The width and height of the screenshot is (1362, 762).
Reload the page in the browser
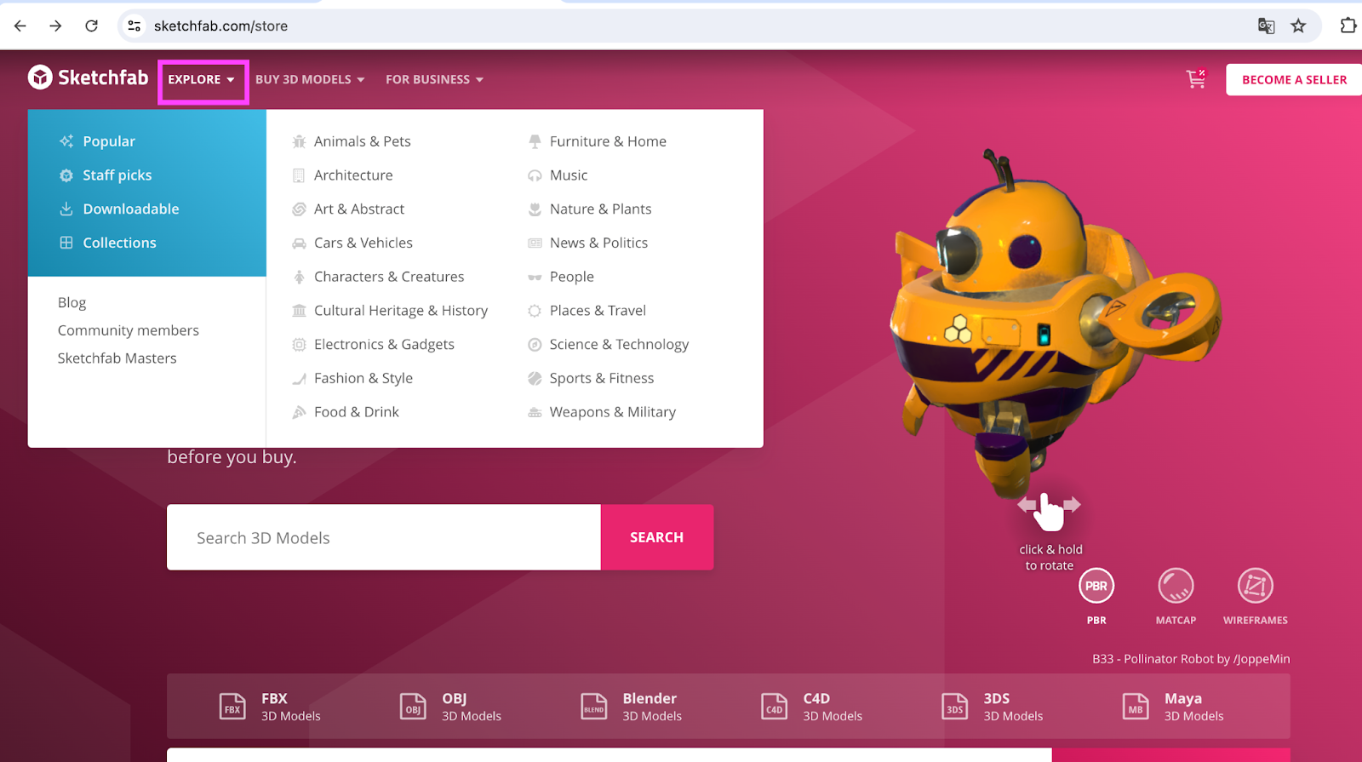92,26
